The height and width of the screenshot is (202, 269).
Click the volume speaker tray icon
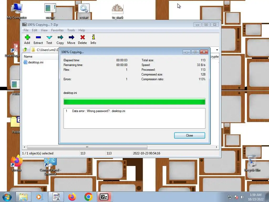[x=242, y=197]
